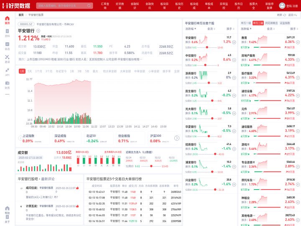301x226 pixels.
Task: Click 52-week price slider dot under 成交额 panel
Action: pyautogui.click(x=151, y=166)
